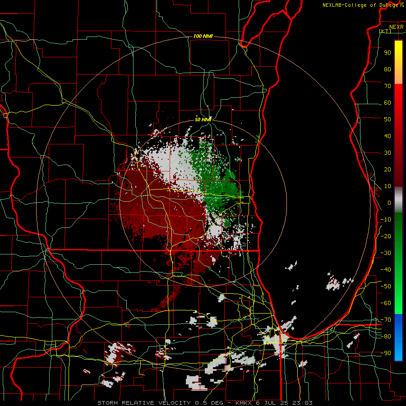Click the positive 30 value on velocity scale
406x406 pixels.
click(x=388, y=153)
